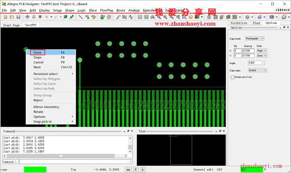Select Mirror Geometry menu entry
The width and height of the screenshot is (291, 173).
(x=50, y=107)
